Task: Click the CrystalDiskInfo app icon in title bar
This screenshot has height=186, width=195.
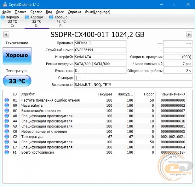Action: 5,5
